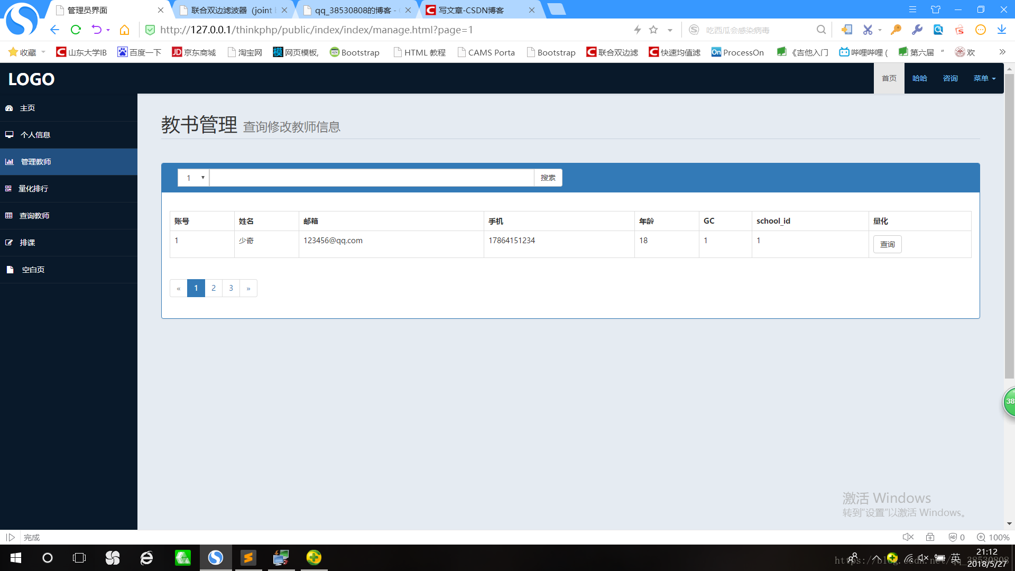Switch to the 写文章-CSDN博客 tab

click(471, 10)
